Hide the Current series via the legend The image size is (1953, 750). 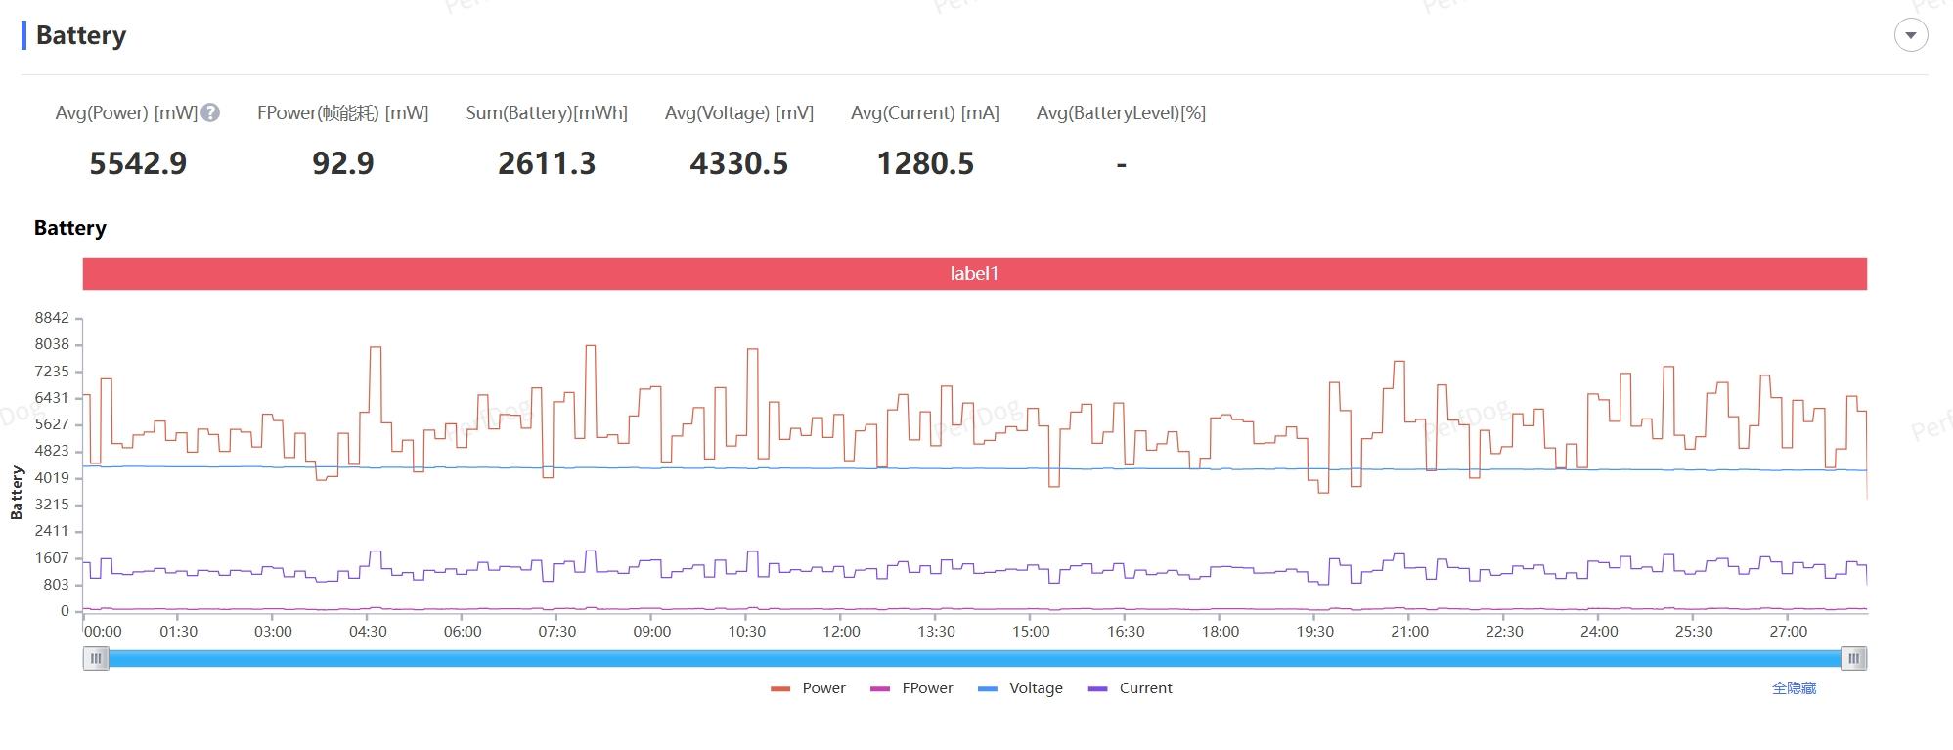(1130, 688)
